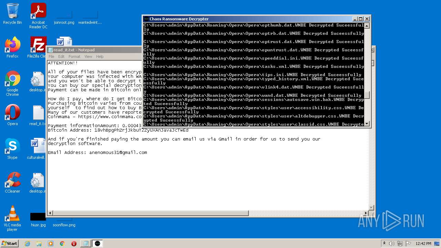This screenshot has height=248, width=441.
Task: Select the joinroot.png file on desktop
Action: (64, 17)
